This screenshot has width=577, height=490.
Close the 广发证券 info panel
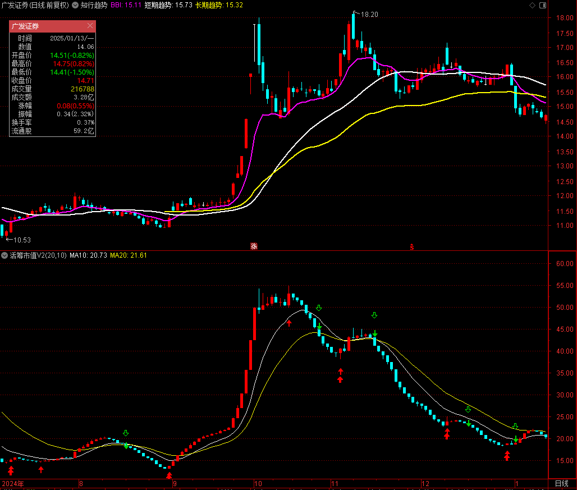90,26
